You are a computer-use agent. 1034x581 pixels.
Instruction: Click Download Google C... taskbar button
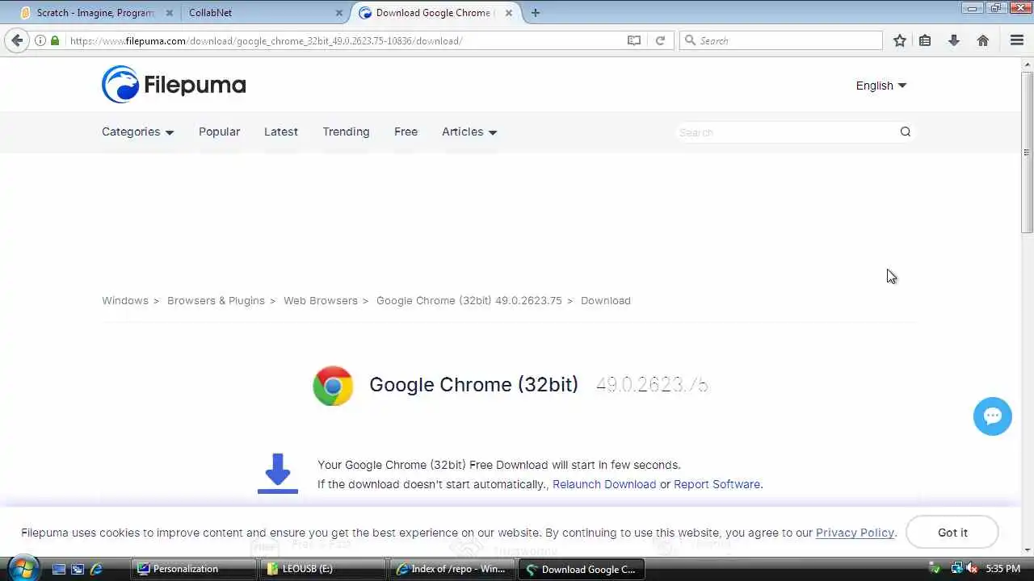point(581,569)
